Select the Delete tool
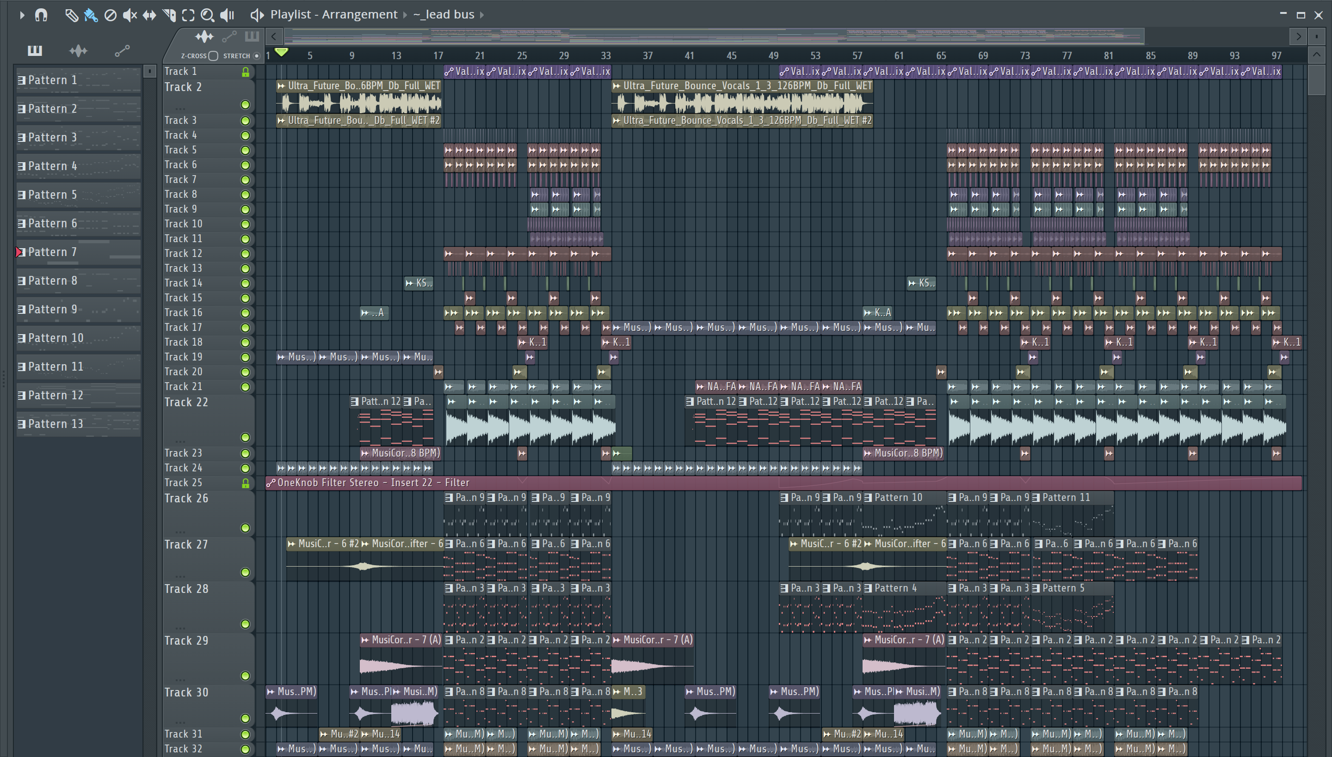The image size is (1332, 757). pyautogui.click(x=110, y=15)
